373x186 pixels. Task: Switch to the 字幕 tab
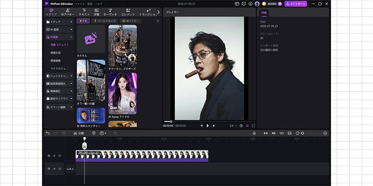(x=97, y=12)
